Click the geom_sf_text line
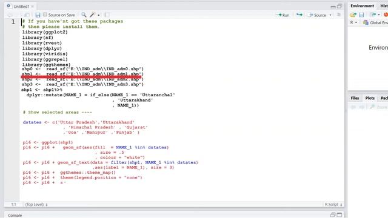This screenshot has width=388, height=218. pos(110,162)
